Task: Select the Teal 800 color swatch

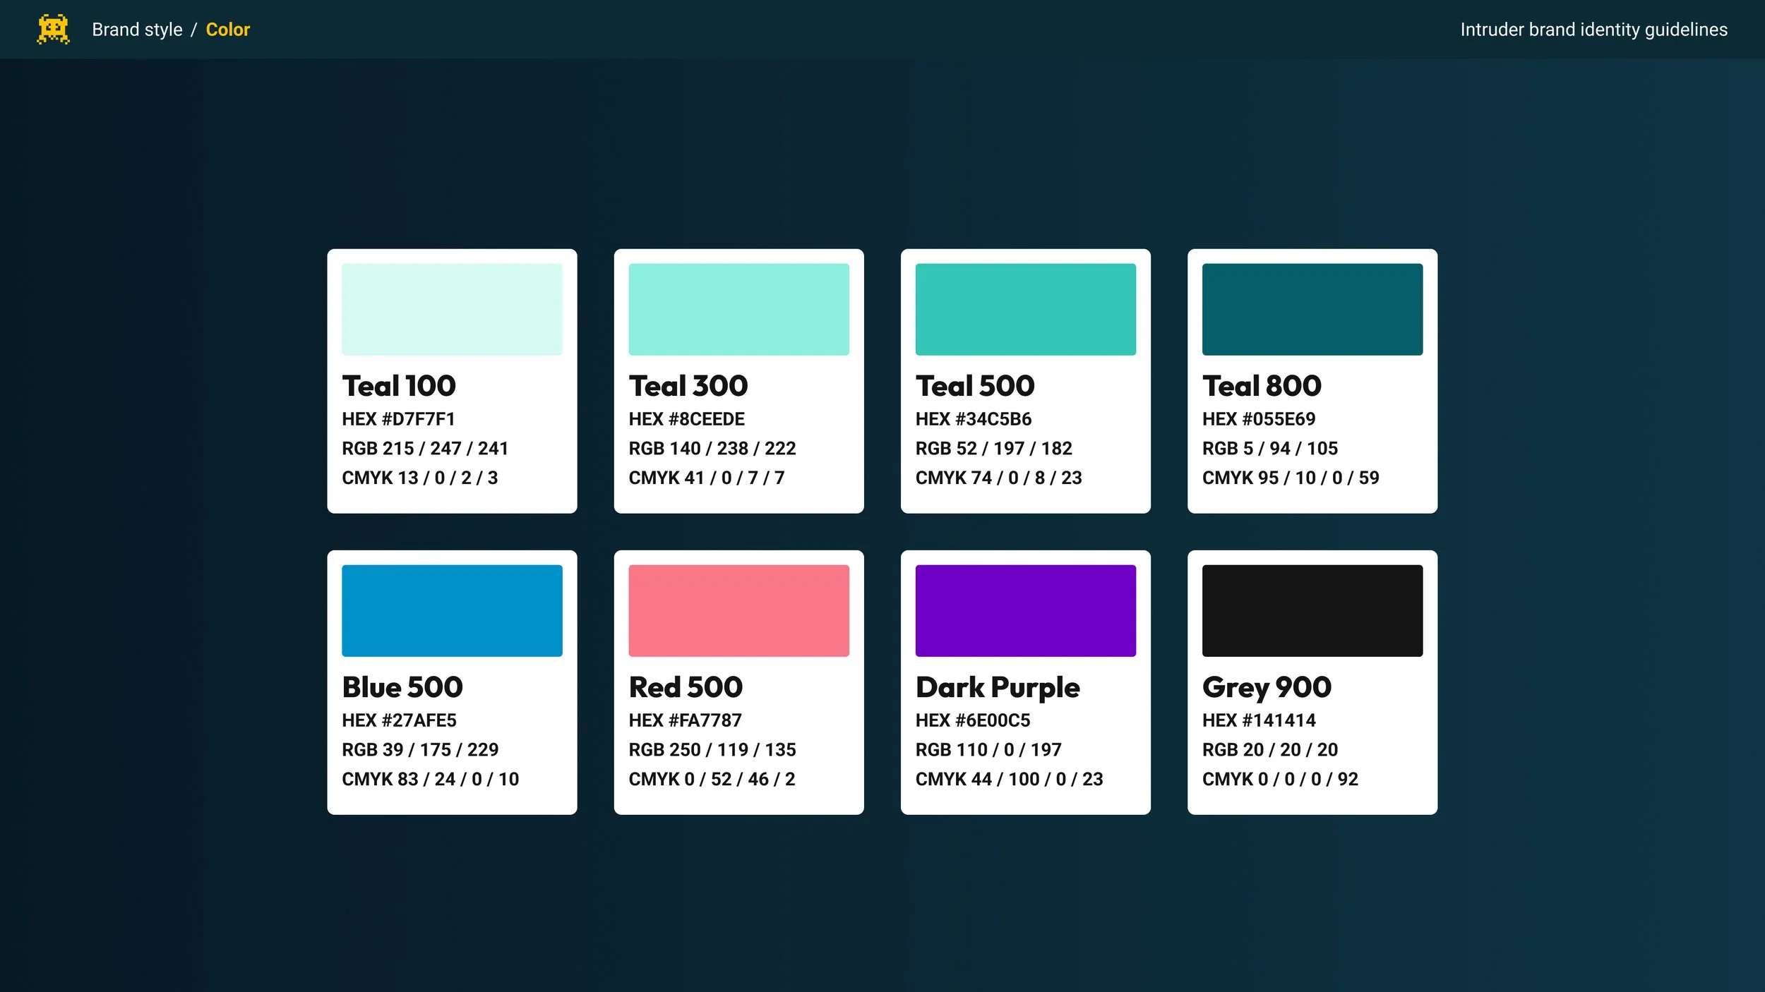Action: click(1312, 309)
